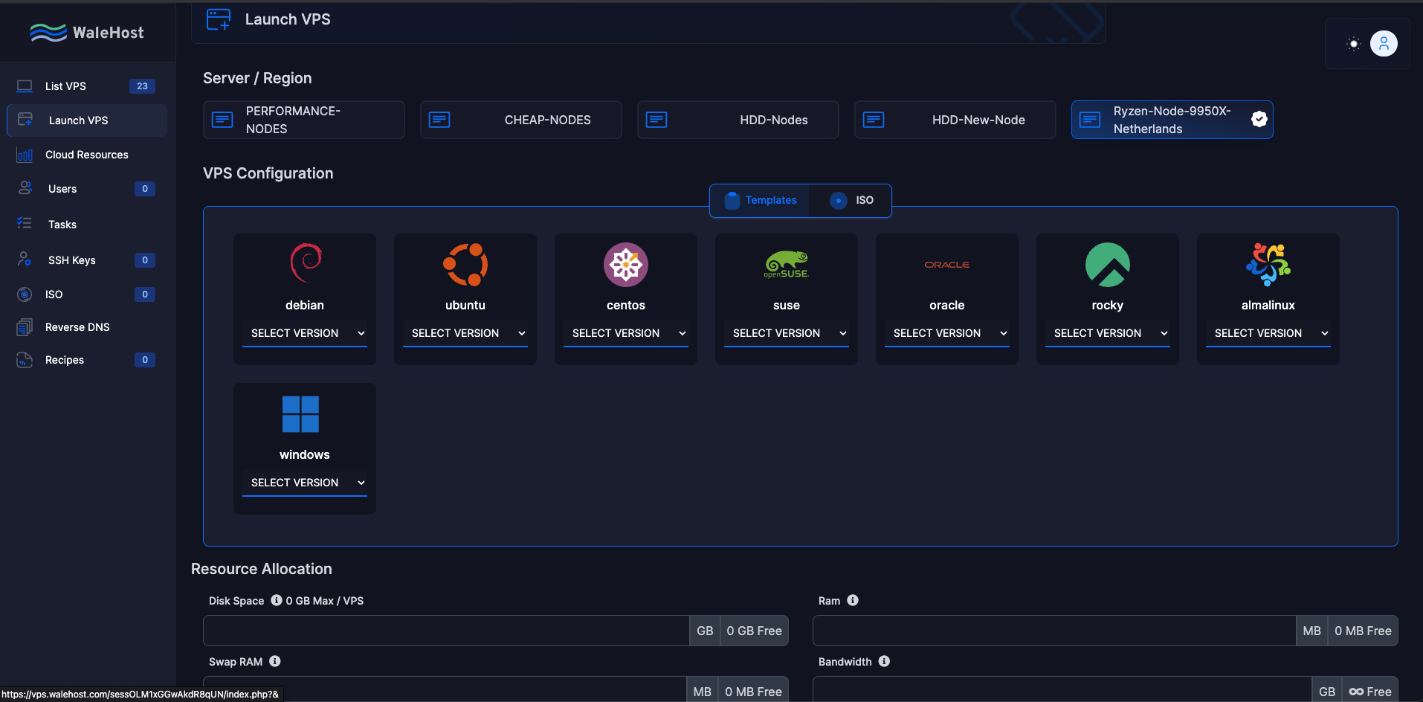Click the Tasks checklist icon

[25, 223]
